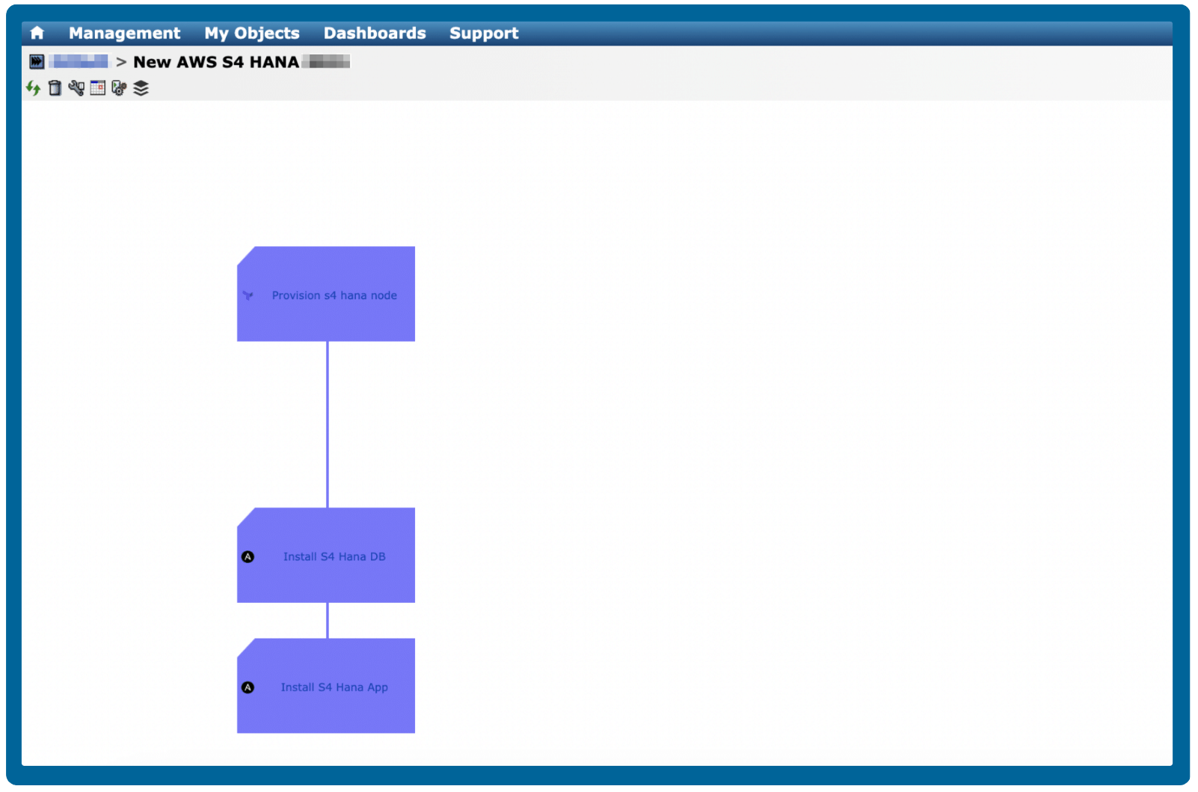The width and height of the screenshot is (1198, 792).
Task: Click the refresh workflow icon
Action: [x=32, y=88]
